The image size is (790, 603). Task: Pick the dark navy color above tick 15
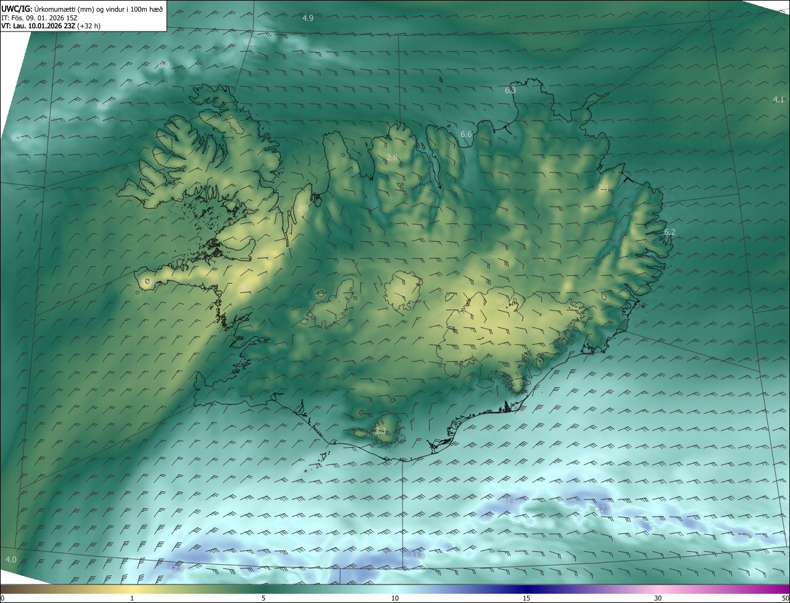[x=526, y=589]
